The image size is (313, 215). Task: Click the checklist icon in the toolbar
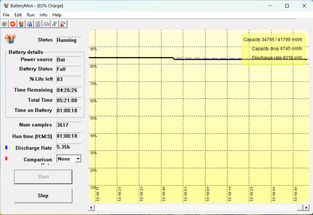[x=38, y=24]
